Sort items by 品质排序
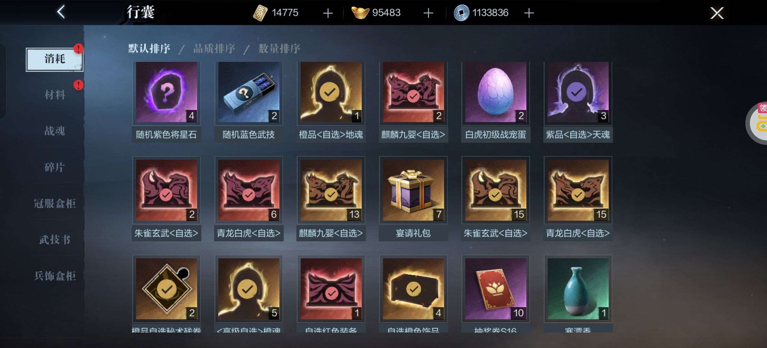This screenshot has height=348, width=767. [214, 49]
